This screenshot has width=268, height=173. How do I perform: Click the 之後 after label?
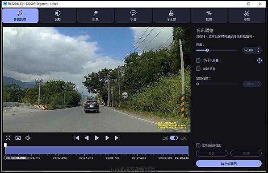183,138
